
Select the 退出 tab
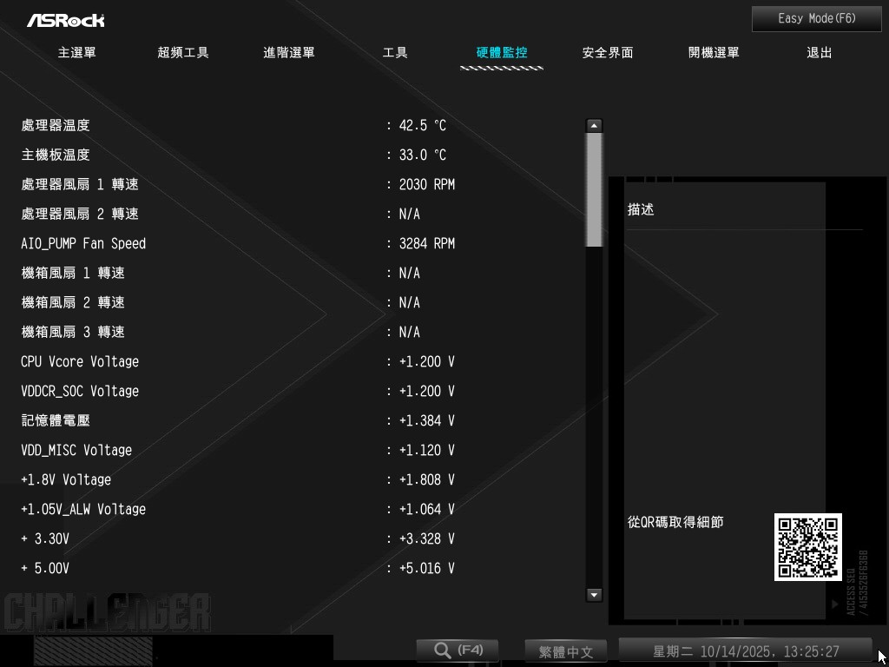[x=820, y=53]
